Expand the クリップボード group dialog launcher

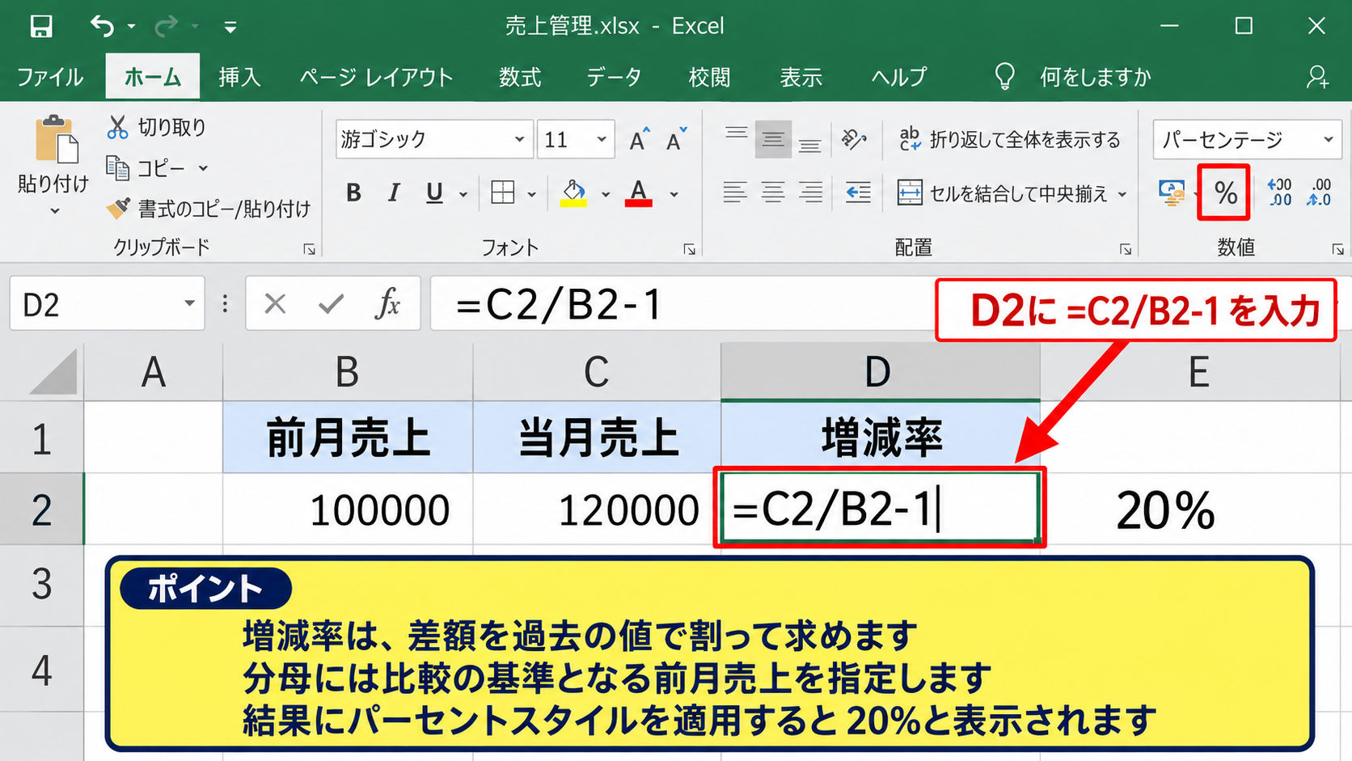pyautogui.click(x=309, y=249)
